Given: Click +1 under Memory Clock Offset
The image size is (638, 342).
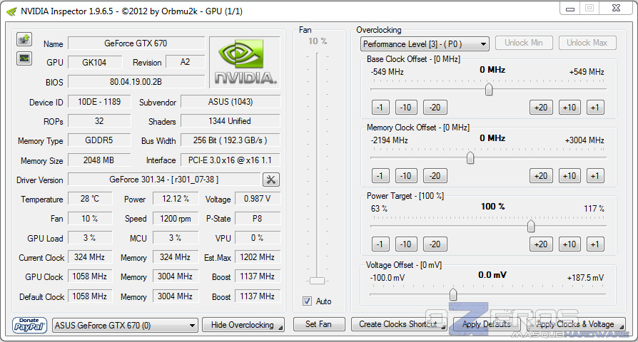Looking at the screenshot, I should 595,176.
